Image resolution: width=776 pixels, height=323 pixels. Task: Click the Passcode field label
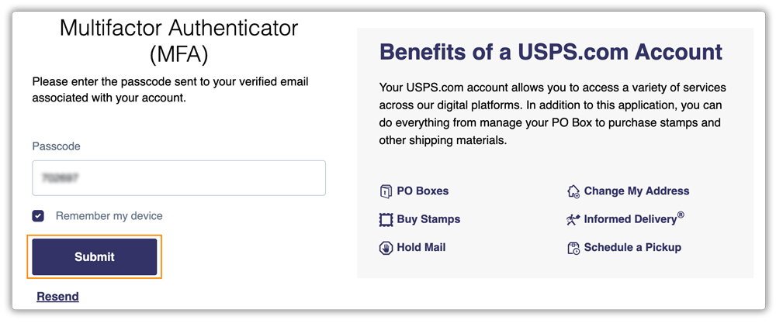tap(56, 146)
